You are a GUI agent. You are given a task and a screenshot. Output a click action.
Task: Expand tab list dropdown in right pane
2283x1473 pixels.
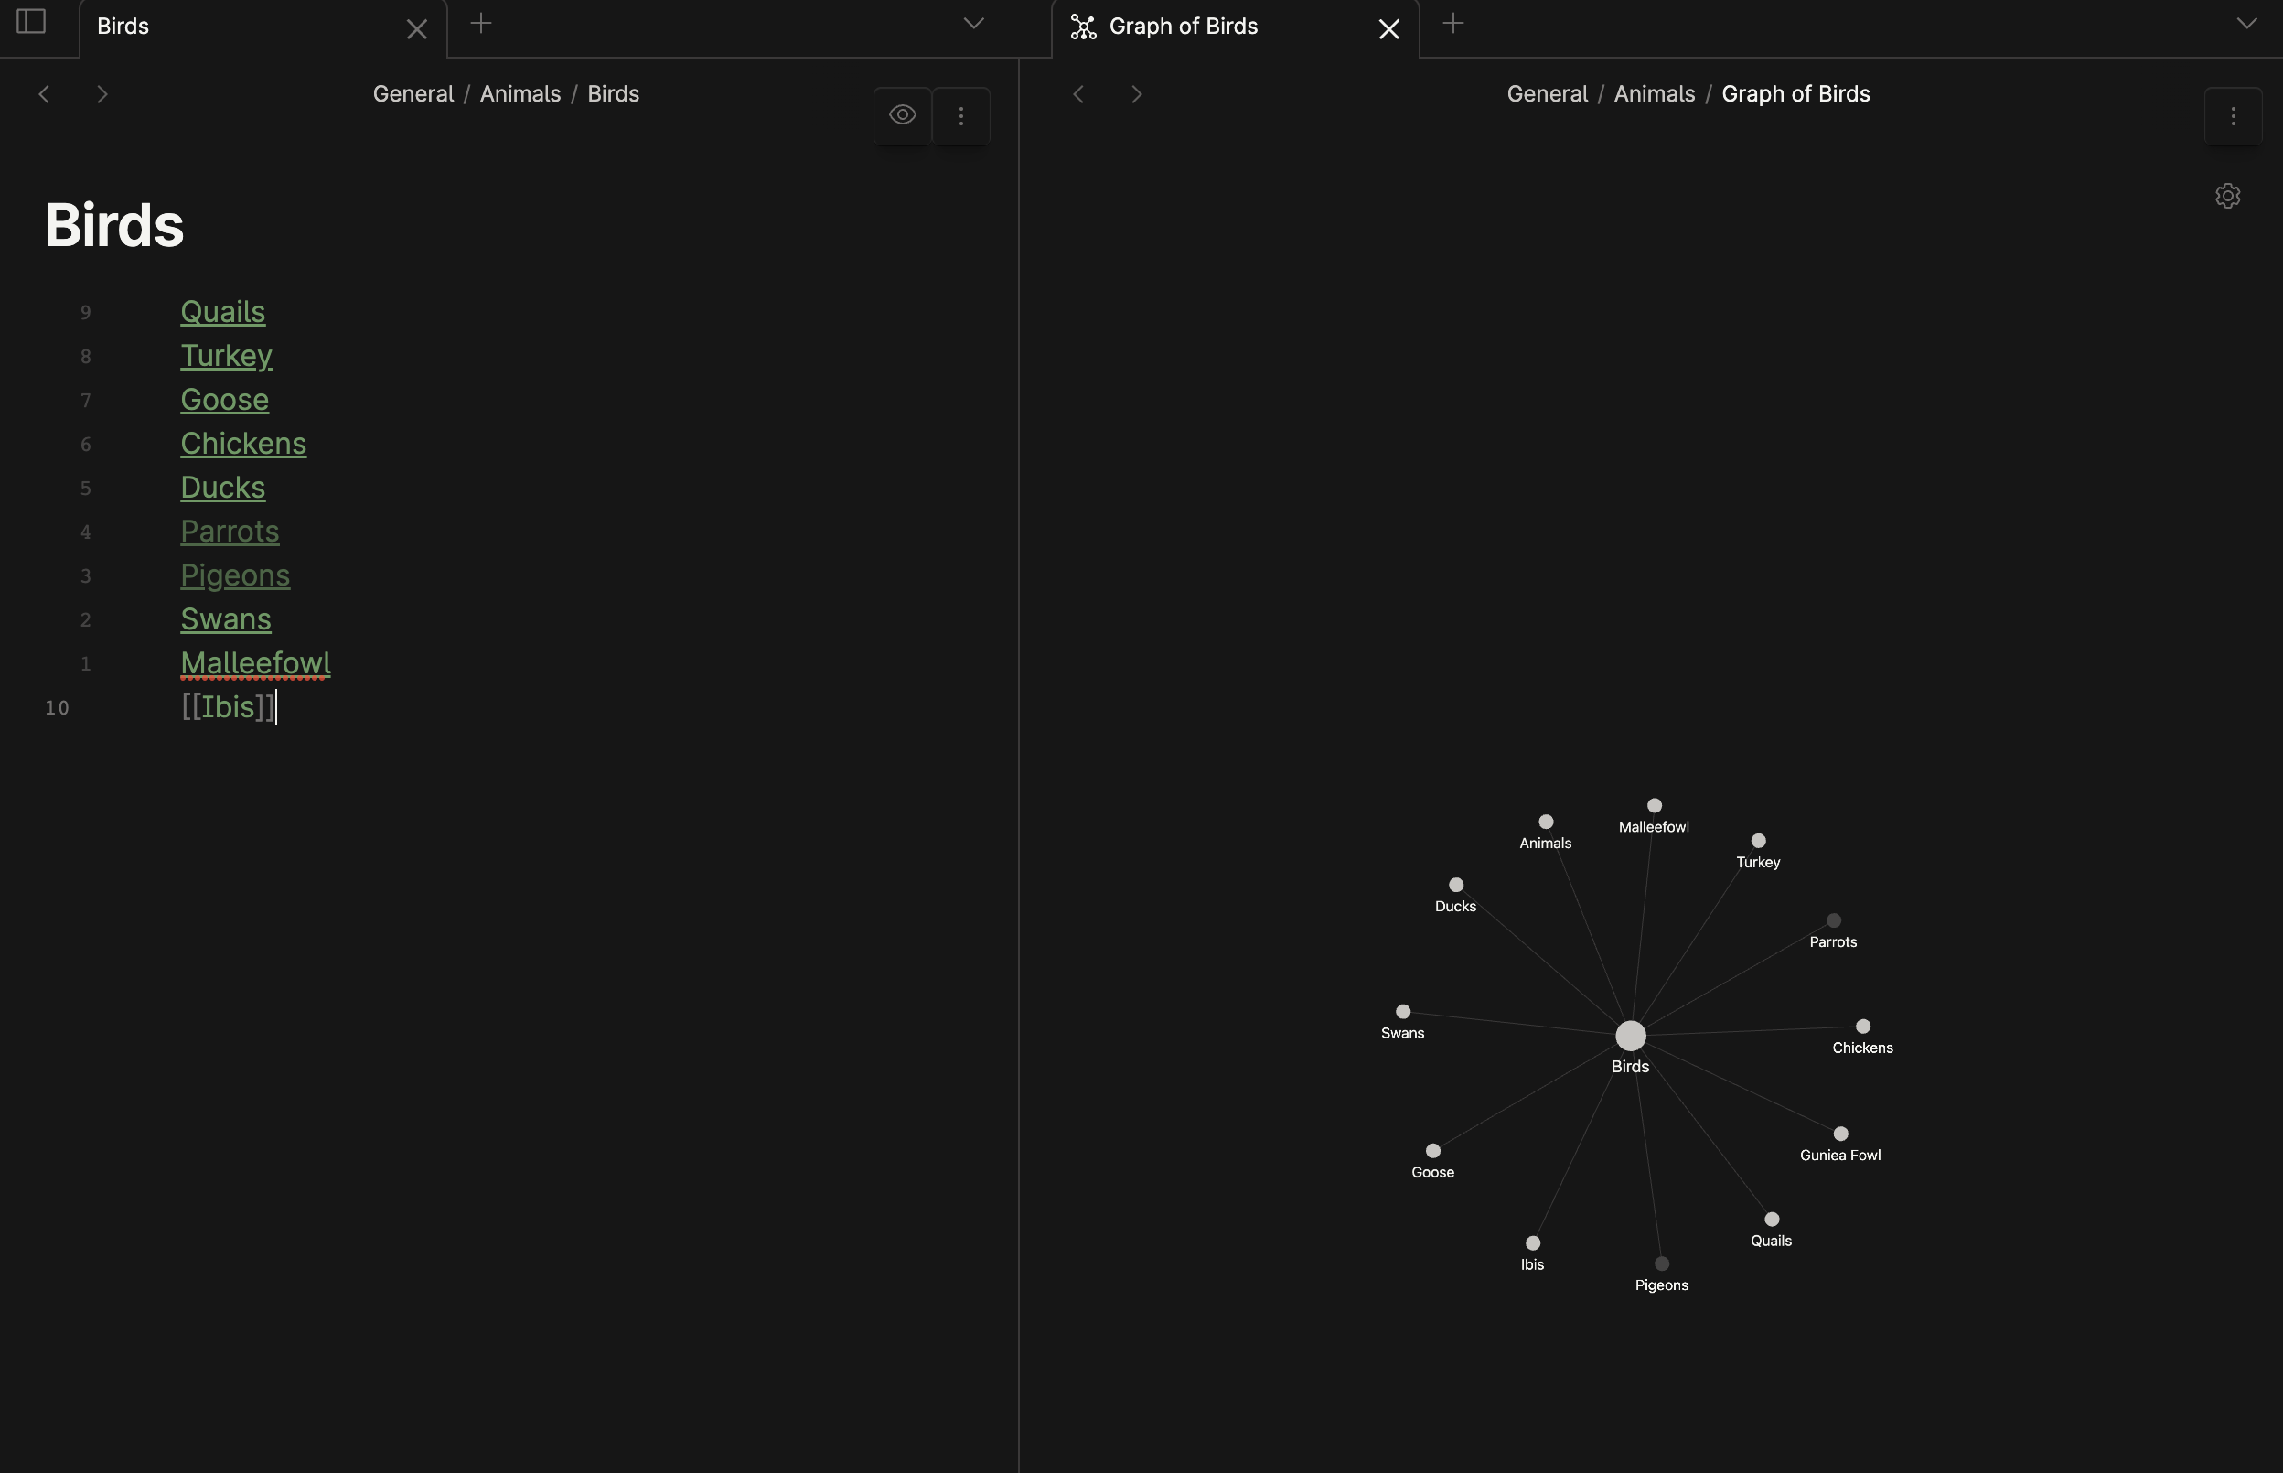click(x=2246, y=24)
